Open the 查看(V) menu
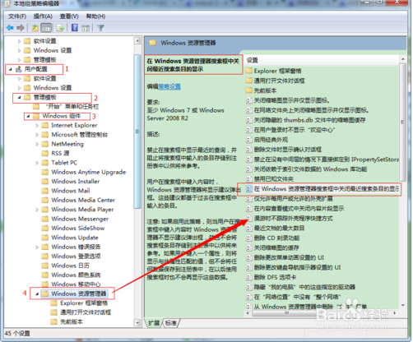 [x=69, y=16]
